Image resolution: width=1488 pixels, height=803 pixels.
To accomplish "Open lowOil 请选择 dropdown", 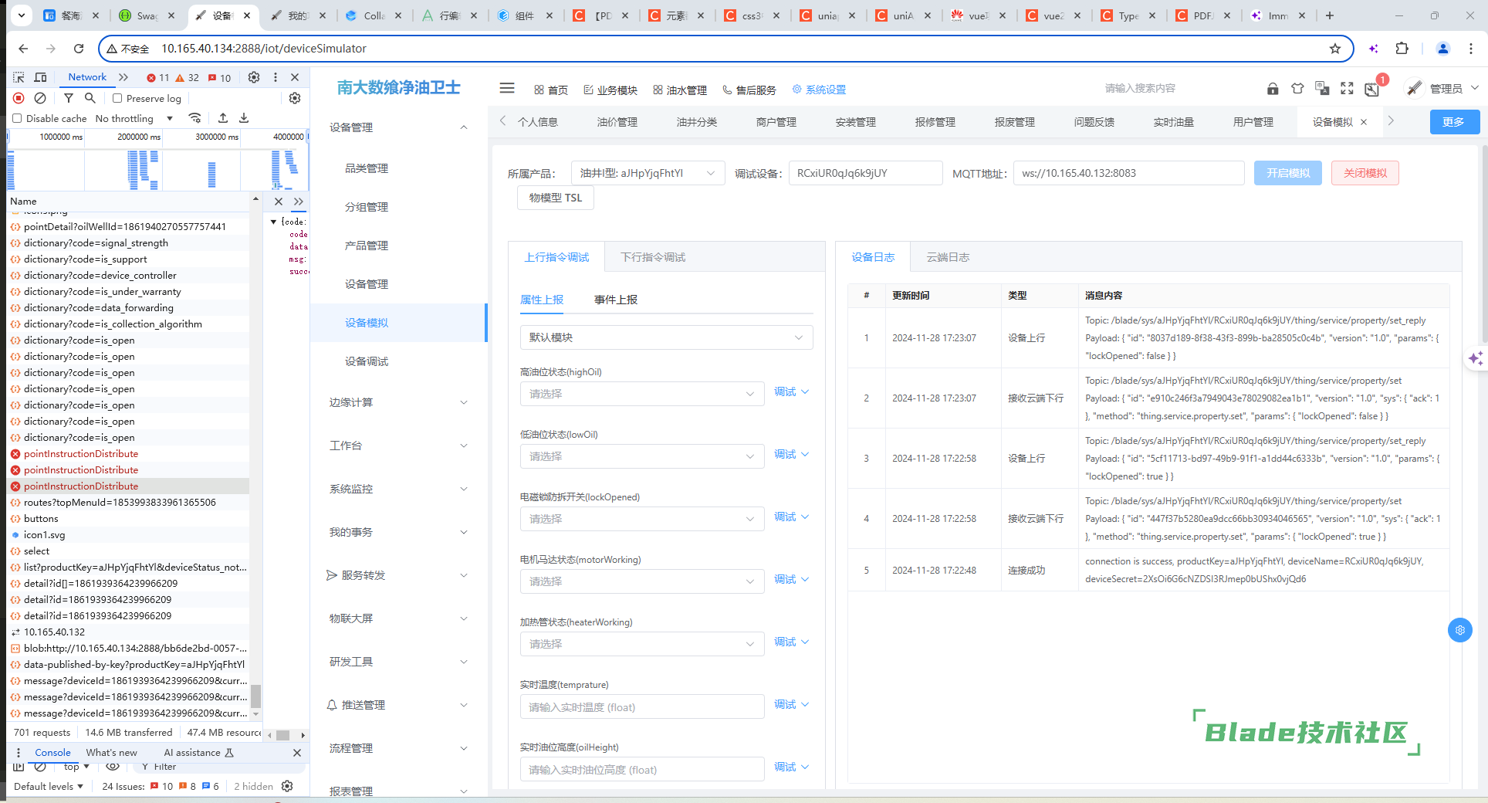I will click(642, 456).
